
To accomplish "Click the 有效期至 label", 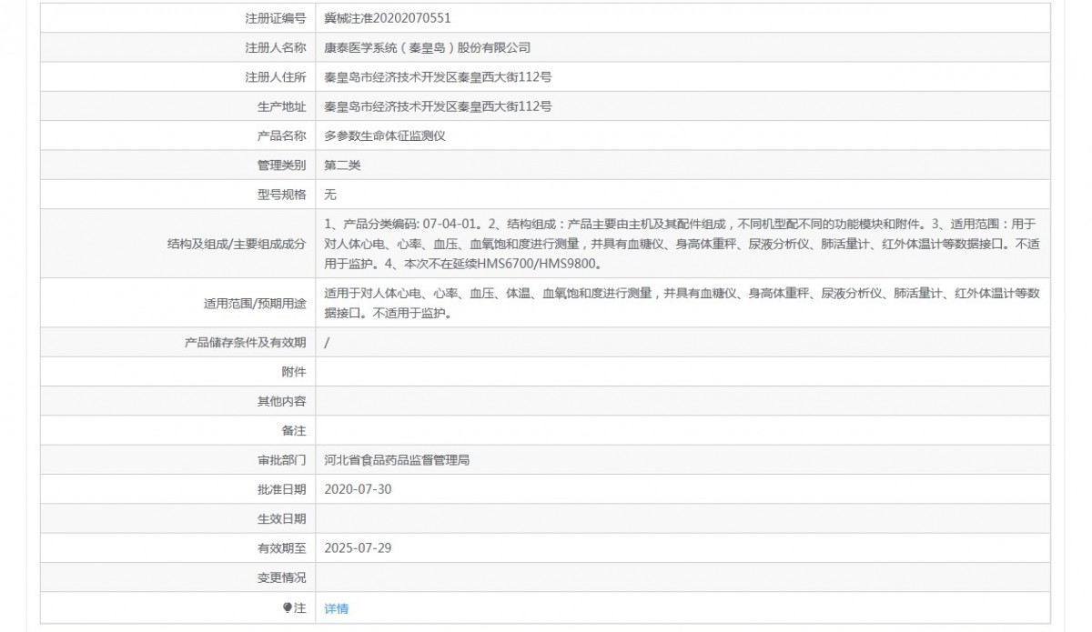I will 282,548.
